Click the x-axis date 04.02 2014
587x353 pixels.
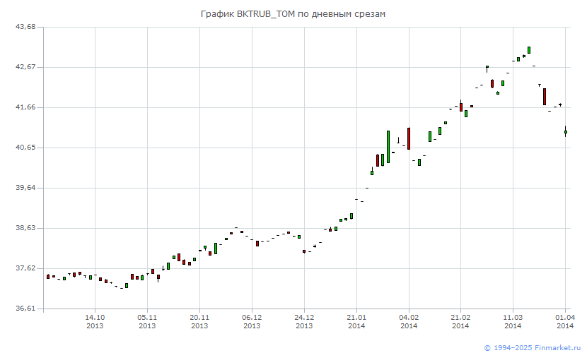(x=409, y=322)
